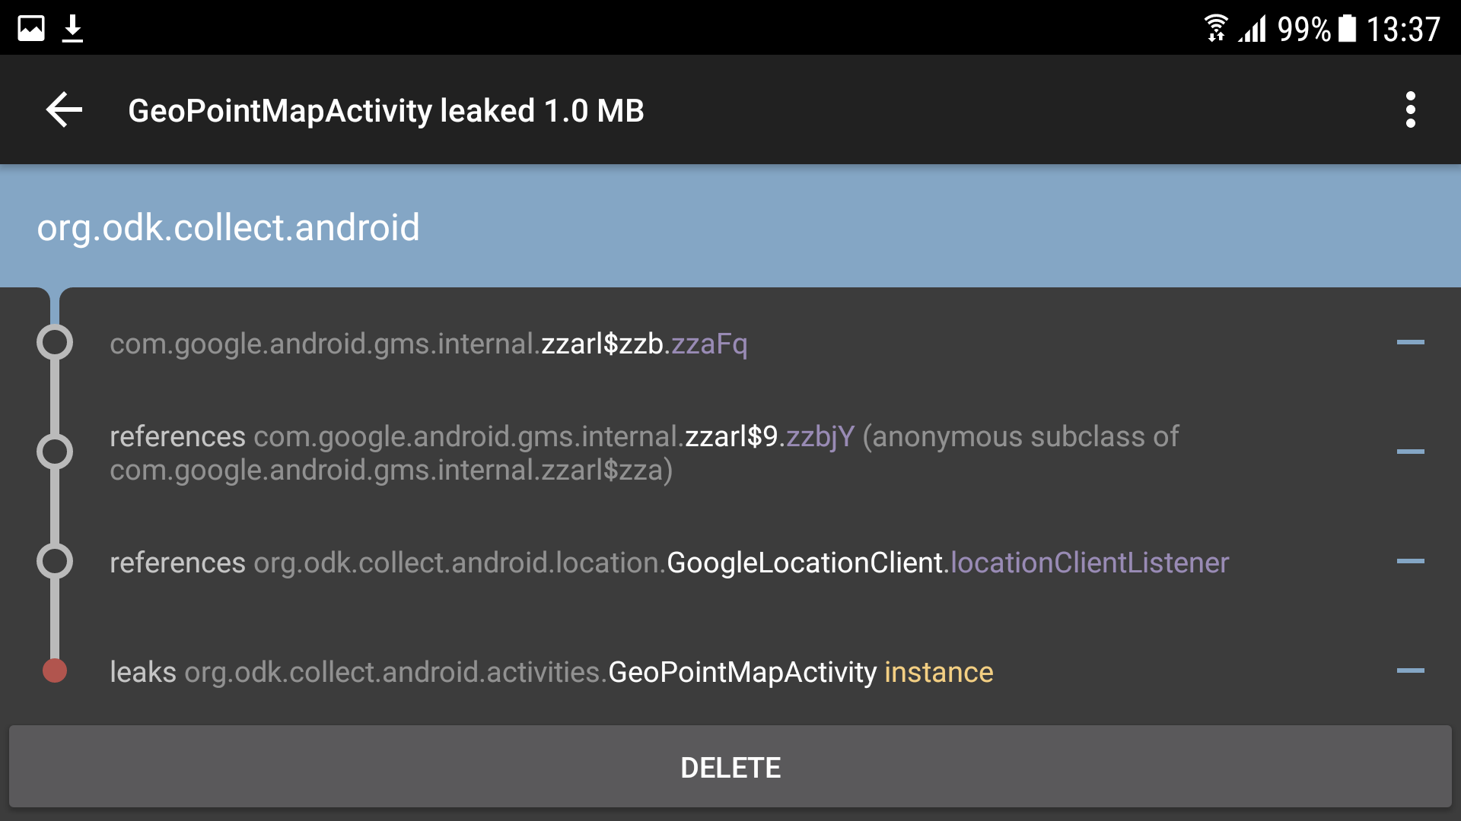Select the GeoPointMapActivity leaked title

(385, 109)
